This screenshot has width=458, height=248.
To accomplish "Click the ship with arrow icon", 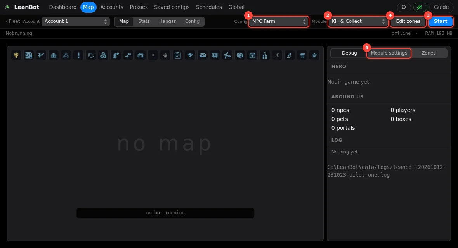I will [x=41, y=55].
